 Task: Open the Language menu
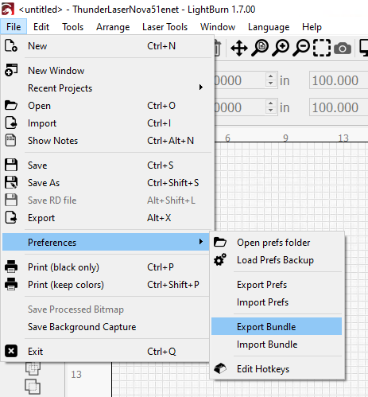point(269,27)
